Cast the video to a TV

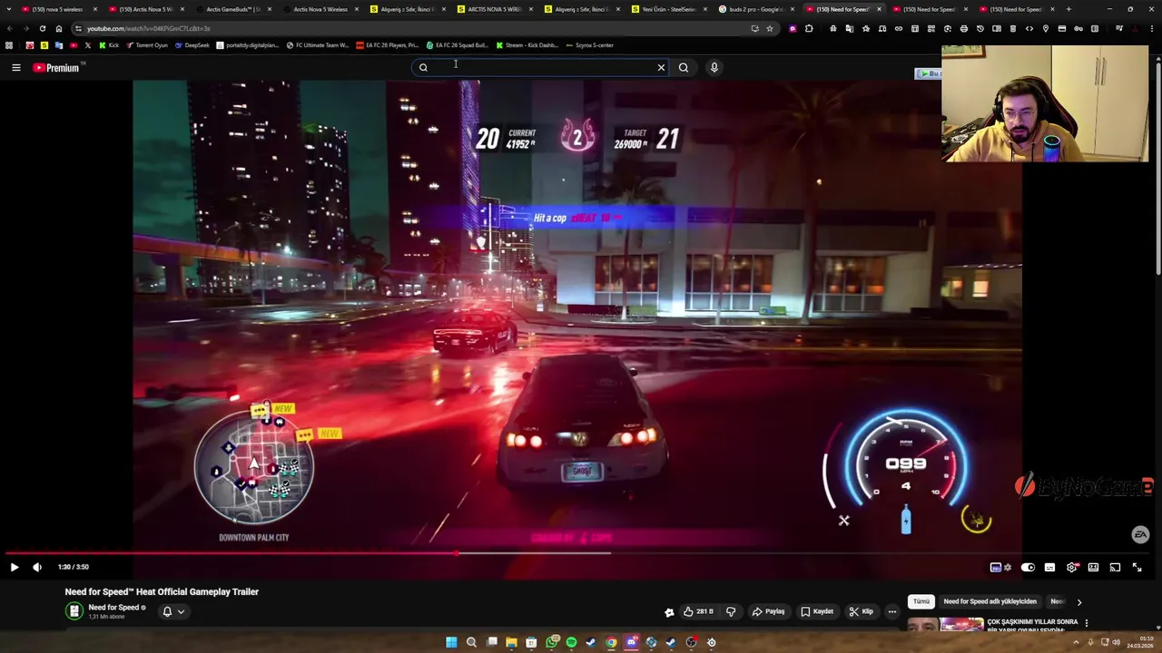point(1115,568)
